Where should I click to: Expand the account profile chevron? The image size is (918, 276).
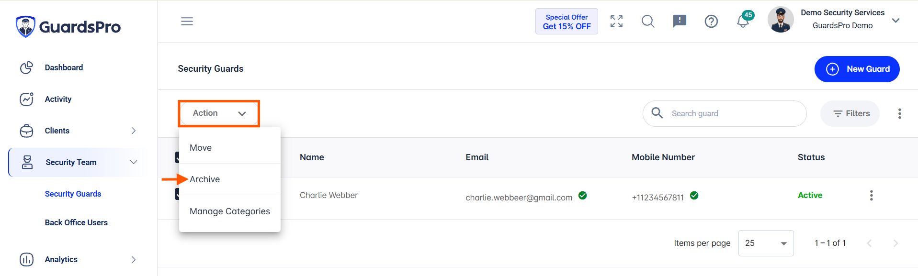[x=895, y=21]
